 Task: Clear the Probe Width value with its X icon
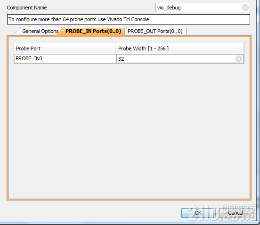[x=239, y=59]
